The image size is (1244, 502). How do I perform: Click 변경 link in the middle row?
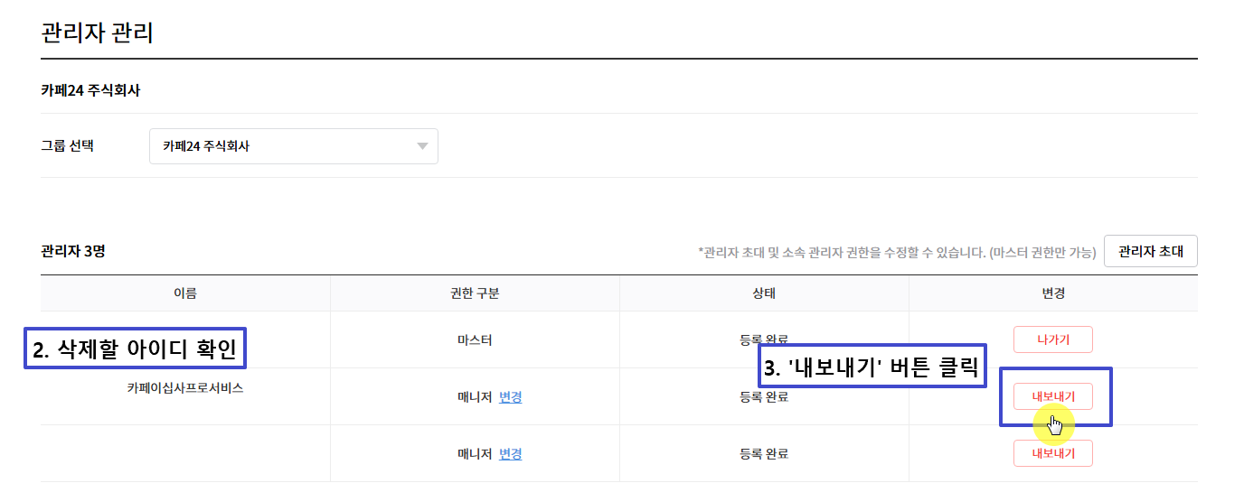click(510, 396)
